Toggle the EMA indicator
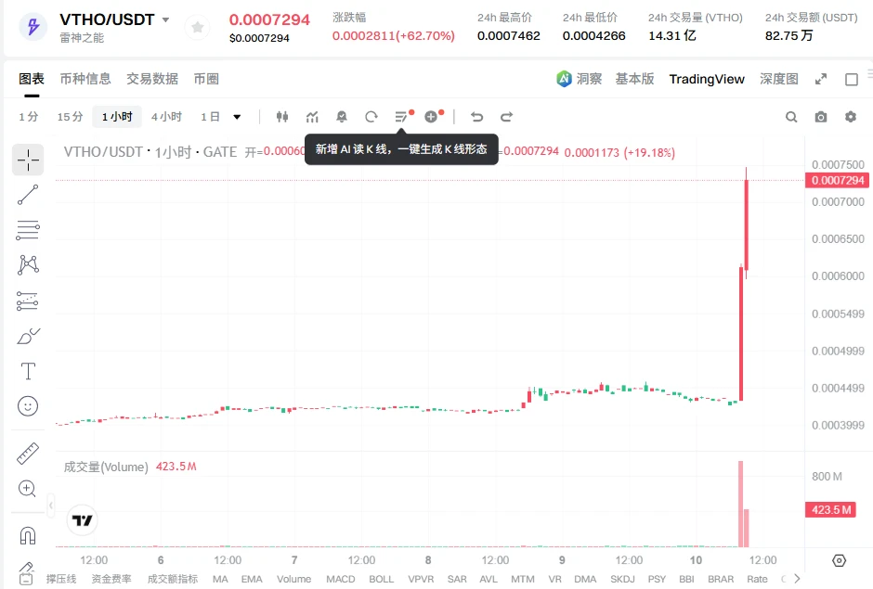873x589 pixels. click(252, 579)
